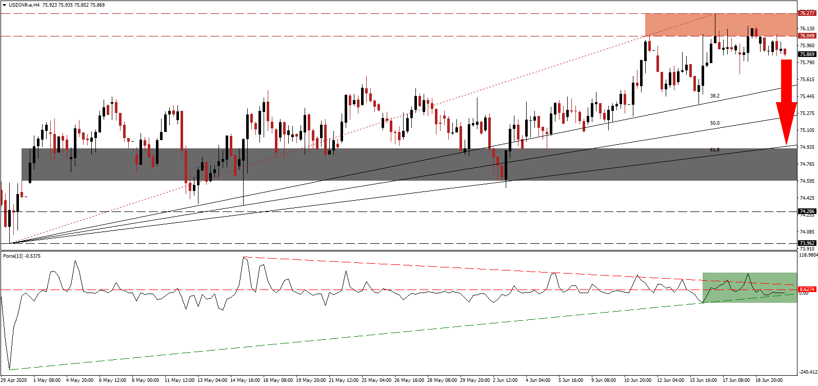Viewport: 818px width, 386px height.
Task: Click the Force(13) indicator title text
Action: coord(22,256)
